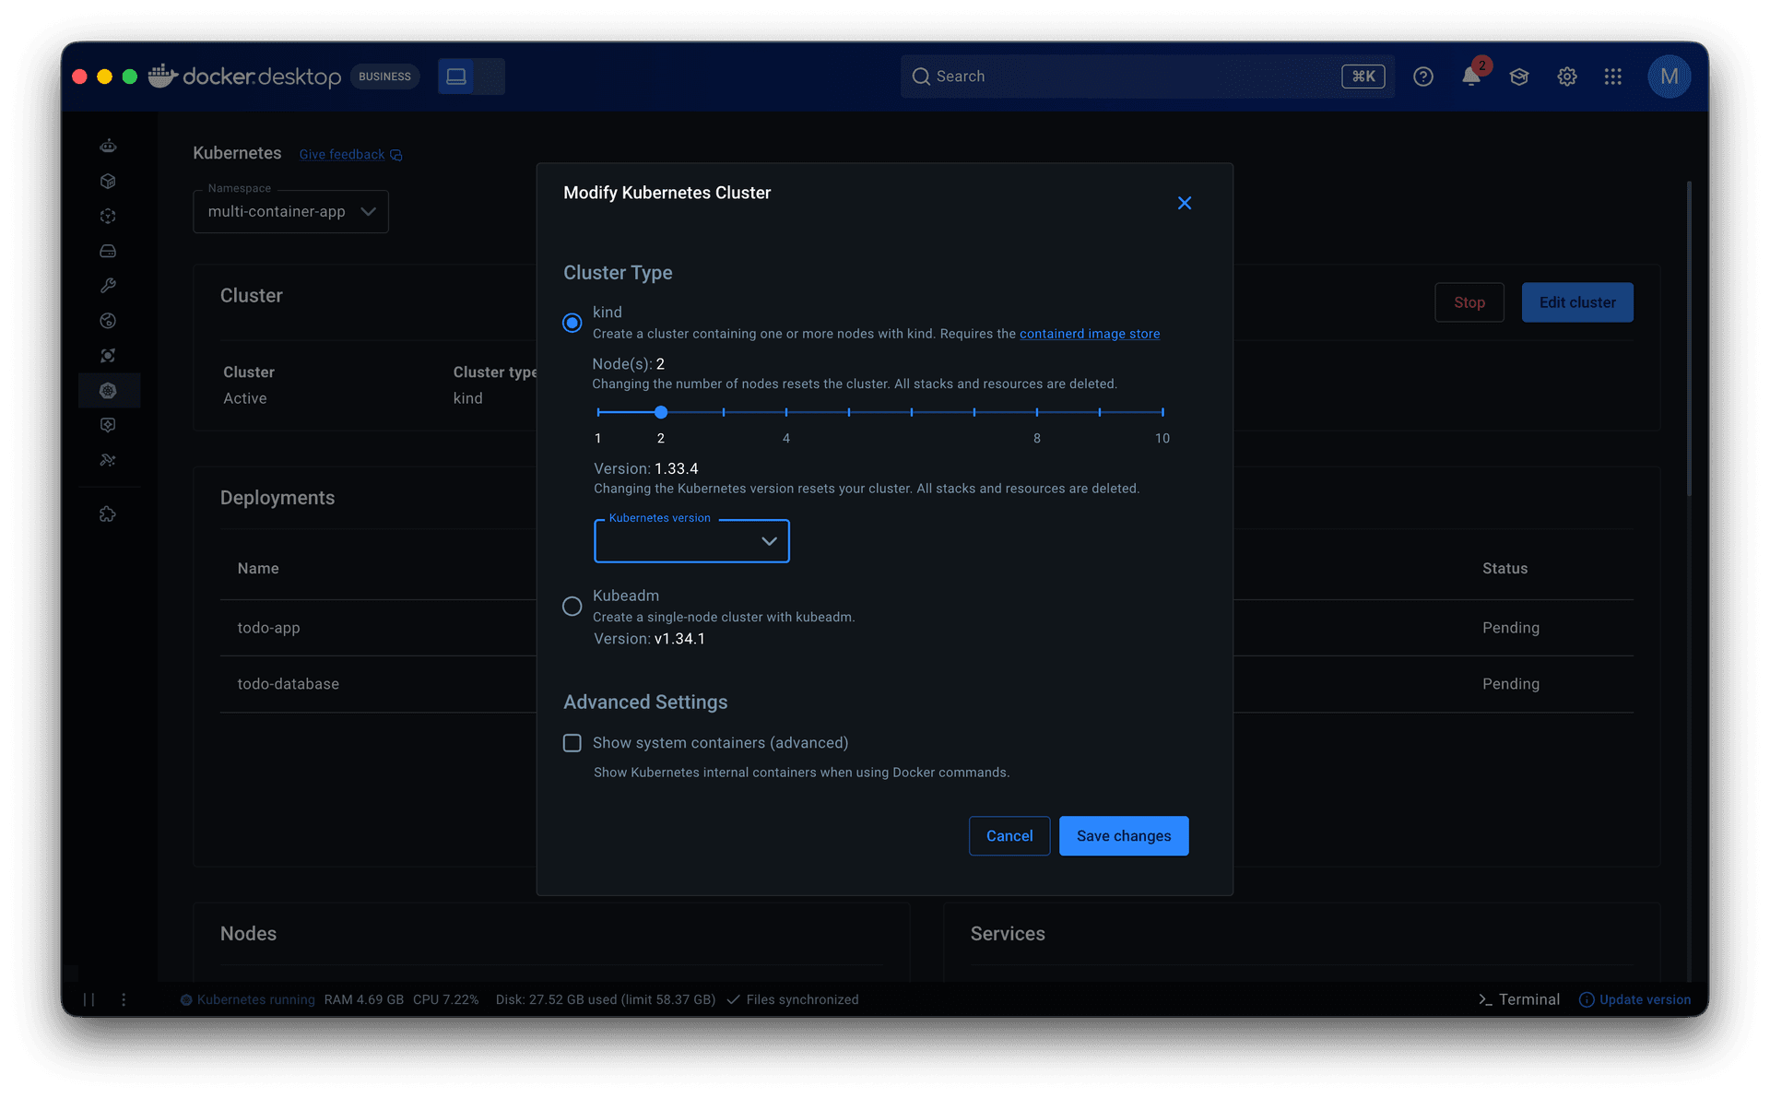1770x1098 pixels.
Task: Open Settings gear in top bar
Action: [x=1567, y=77]
